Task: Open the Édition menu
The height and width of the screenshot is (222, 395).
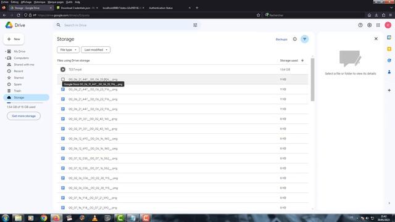Action: pos(15,2)
